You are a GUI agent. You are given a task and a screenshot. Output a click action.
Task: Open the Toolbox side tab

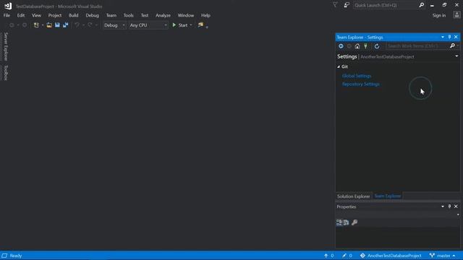coord(6,72)
